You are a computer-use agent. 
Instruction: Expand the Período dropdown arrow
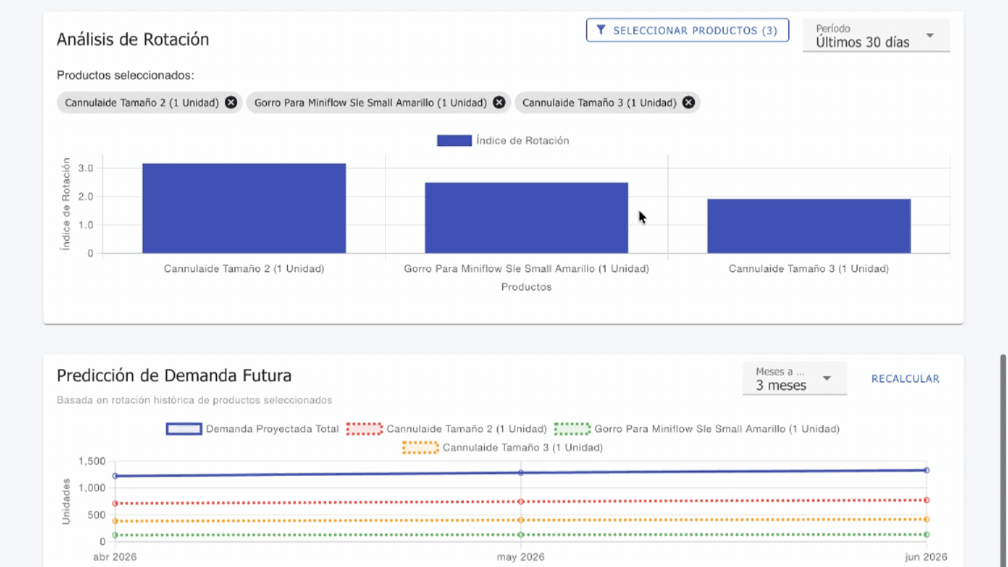tap(930, 36)
